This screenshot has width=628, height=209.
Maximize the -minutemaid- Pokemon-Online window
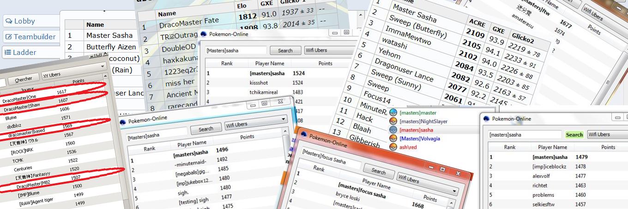pos(265,104)
